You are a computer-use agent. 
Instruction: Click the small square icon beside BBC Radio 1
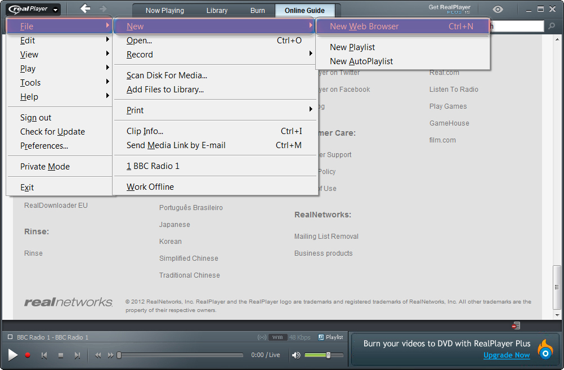(10, 337)
